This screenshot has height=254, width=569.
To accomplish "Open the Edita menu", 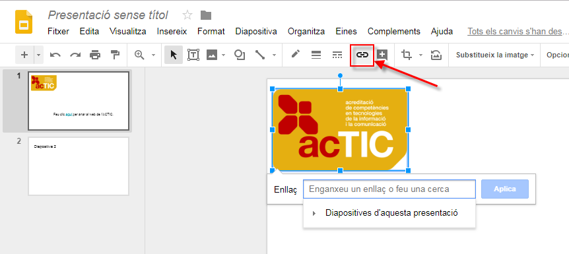I will (89, 32).
